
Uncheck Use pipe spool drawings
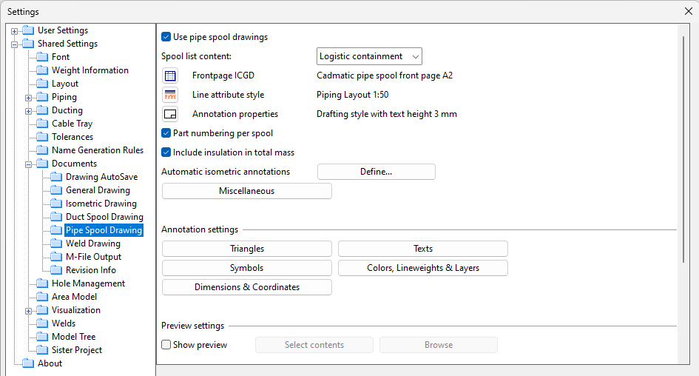[x=166, y=37]
